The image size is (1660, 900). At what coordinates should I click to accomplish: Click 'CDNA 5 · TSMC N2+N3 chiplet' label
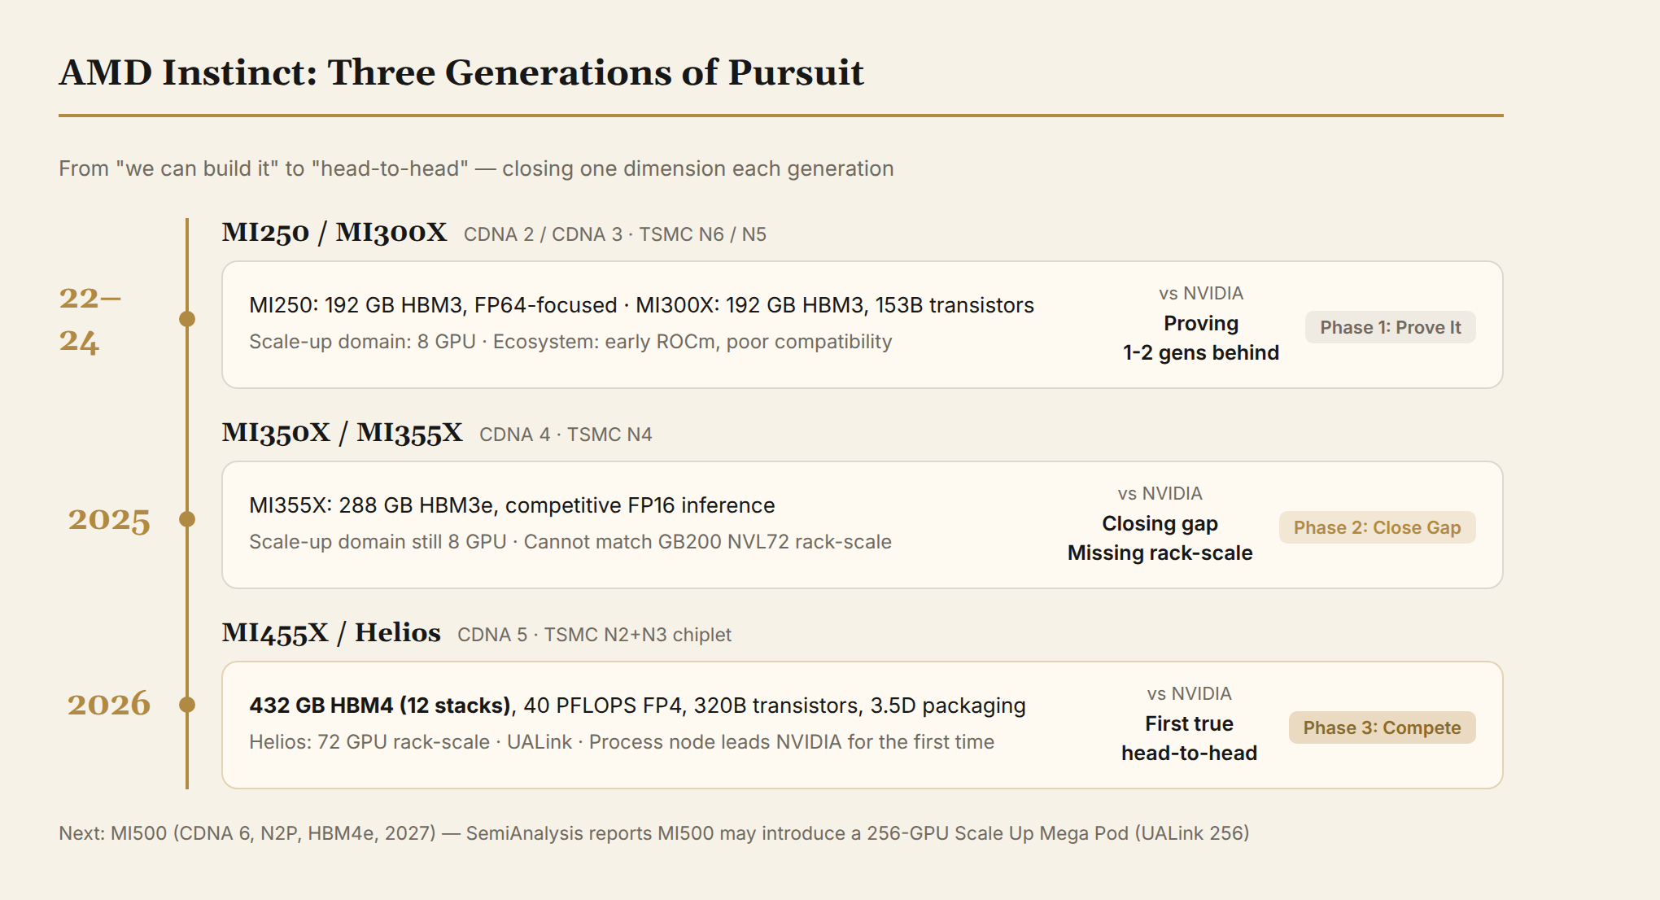coord(594,635)
